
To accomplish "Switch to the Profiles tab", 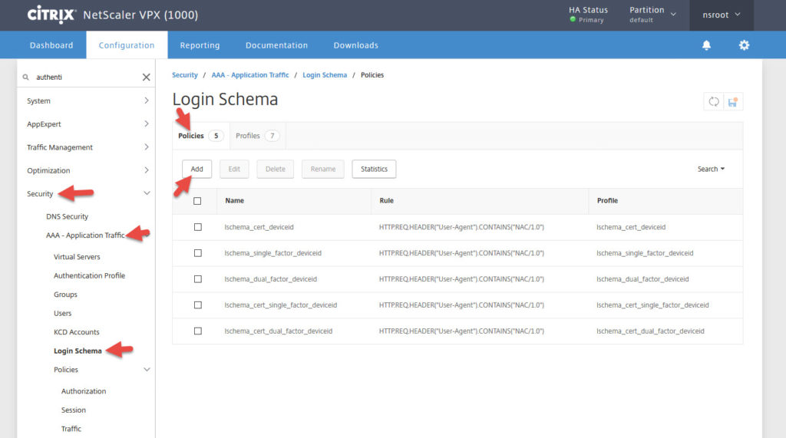I will (x=256, y=136).
